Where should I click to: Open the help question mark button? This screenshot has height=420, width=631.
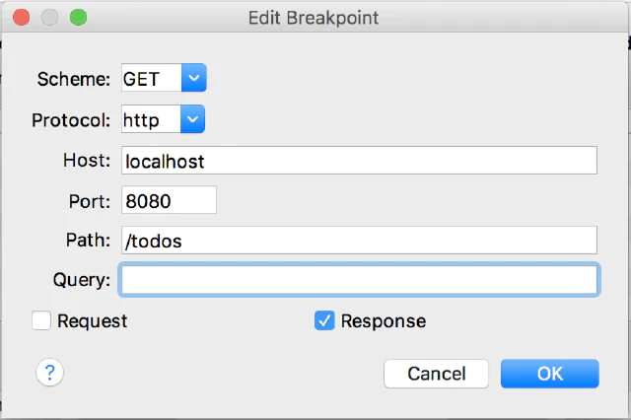coord(50,373)
